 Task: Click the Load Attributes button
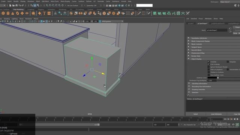pos(216,114)
